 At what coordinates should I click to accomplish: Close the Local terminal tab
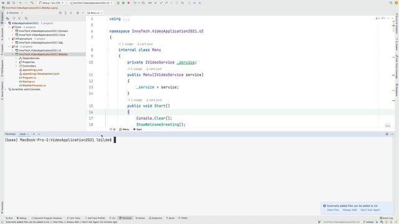27,134
